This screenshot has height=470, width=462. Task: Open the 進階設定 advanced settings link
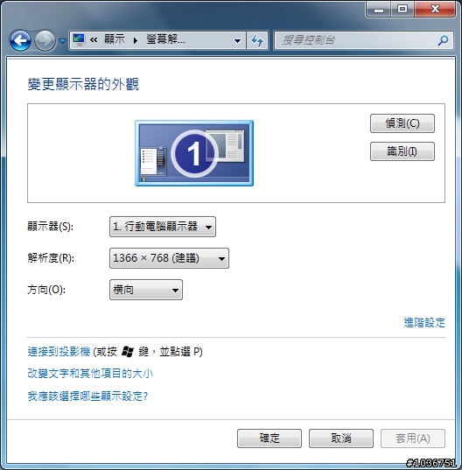[424, 323]
